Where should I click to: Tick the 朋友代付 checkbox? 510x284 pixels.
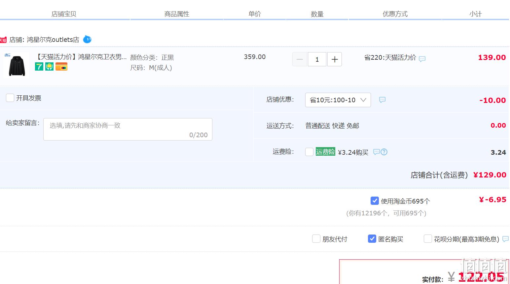tap(316, 238)
